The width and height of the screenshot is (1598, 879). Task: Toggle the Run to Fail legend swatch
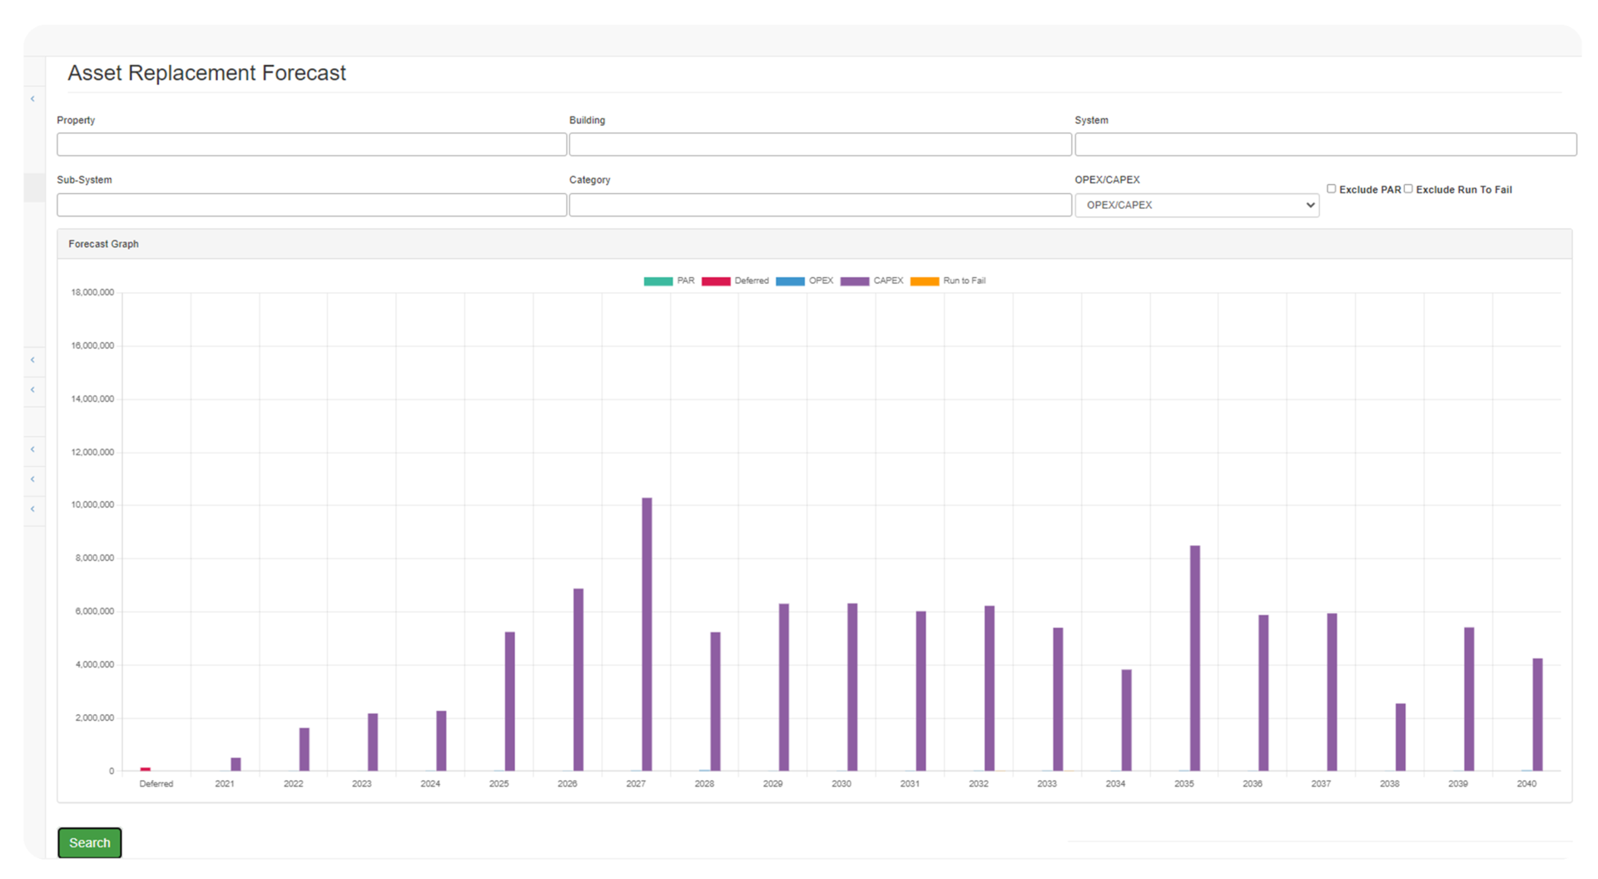[x=925, y=281]
